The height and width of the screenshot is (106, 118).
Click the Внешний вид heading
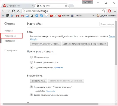(x=35, y=76)
